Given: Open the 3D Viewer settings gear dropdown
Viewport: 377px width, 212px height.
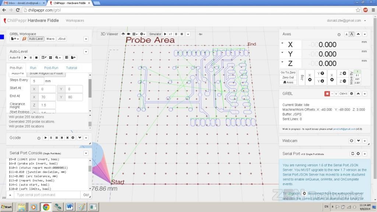Looking at the screenshot, I should click(x=142, y=34).
